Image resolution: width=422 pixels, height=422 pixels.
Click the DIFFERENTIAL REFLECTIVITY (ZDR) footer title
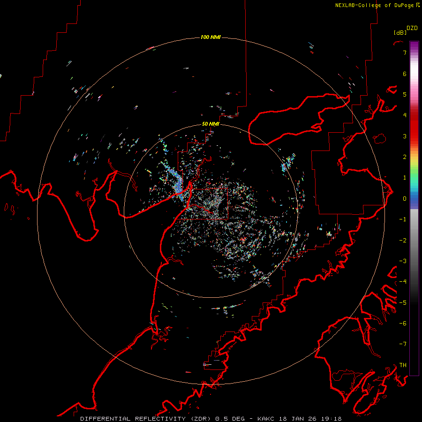click(146, 419)
